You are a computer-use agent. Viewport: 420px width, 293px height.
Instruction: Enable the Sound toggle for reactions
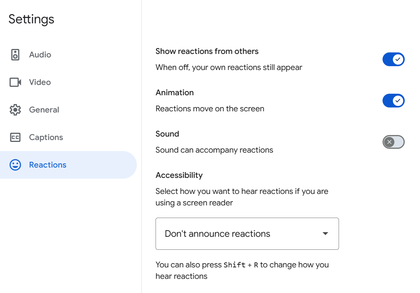[x=393, y=142]
